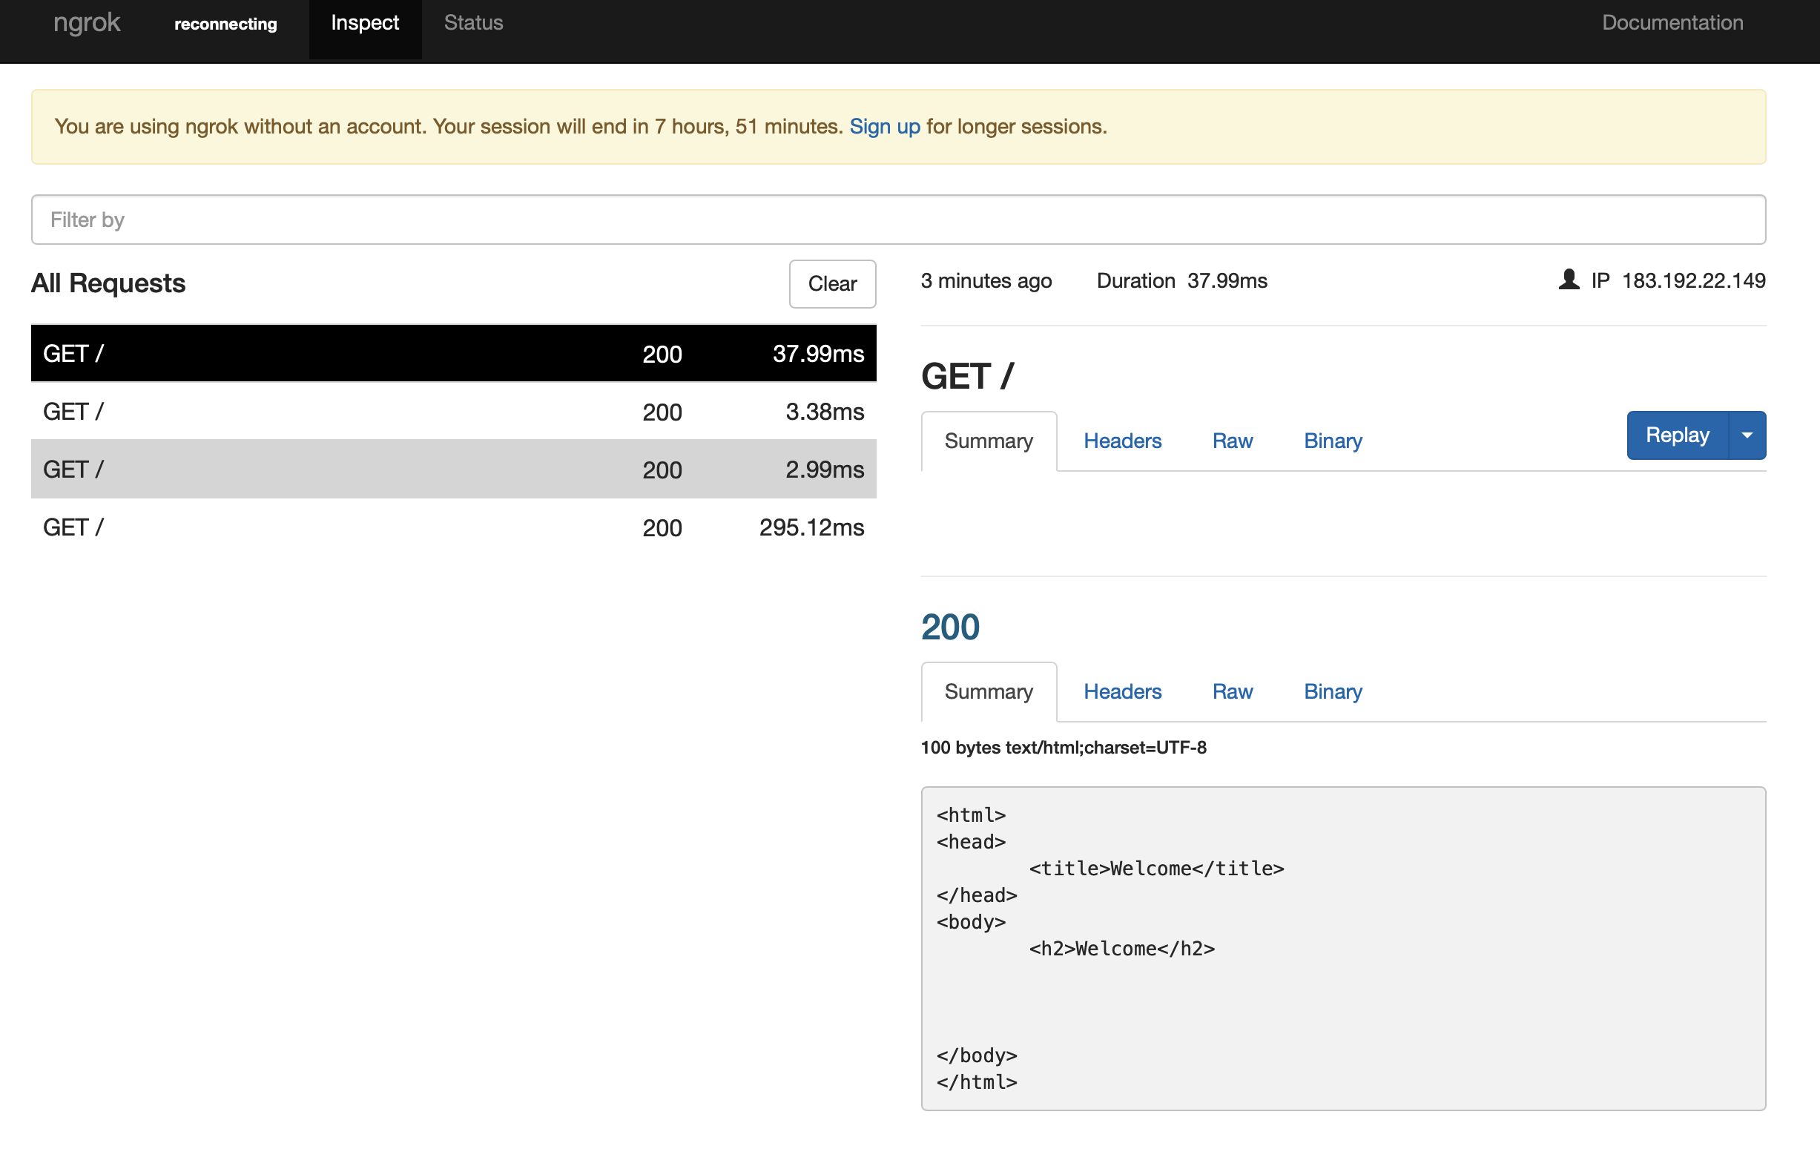The width and height of the screenshot is (1820, 1169).
Task: Open request Headers tab under GET /
Action: coord(1122,441)
